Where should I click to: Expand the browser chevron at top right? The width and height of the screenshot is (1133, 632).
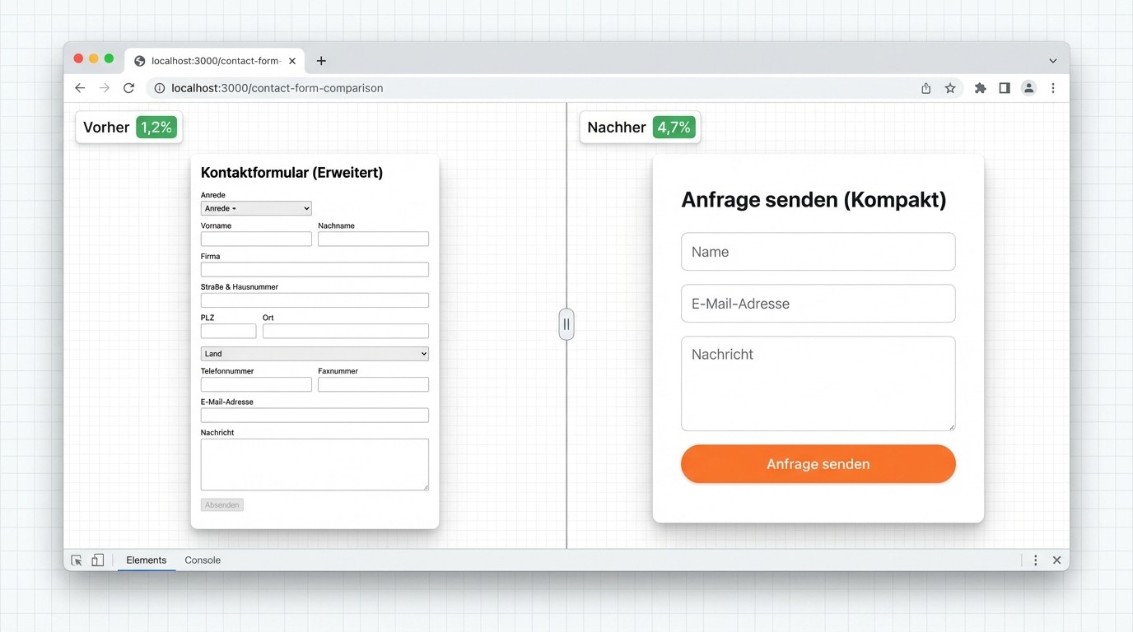coord(1052,60)
